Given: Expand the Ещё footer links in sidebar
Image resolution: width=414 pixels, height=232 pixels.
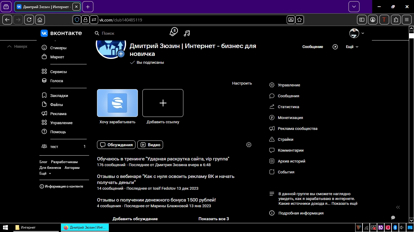Looking at the screenshot, I should [45, 173].
